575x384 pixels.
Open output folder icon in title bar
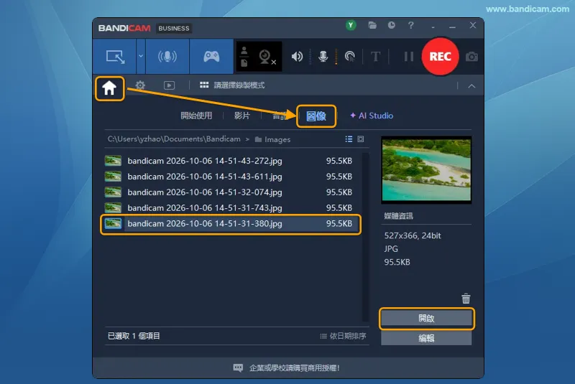coord(372,25)
